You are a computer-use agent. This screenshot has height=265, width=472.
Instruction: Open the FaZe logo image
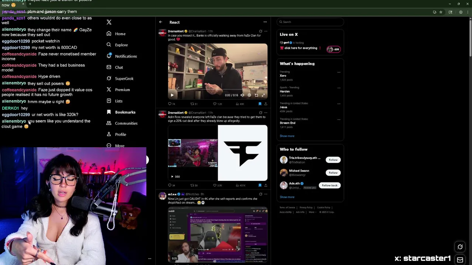(x=243, y=153)
